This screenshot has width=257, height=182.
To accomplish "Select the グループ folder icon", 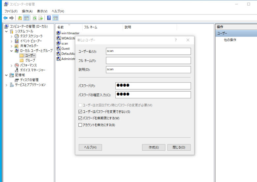I will pos(22,60).
